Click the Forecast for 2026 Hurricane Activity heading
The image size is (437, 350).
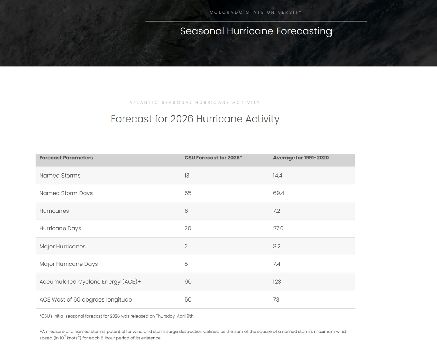pos(195,119)
